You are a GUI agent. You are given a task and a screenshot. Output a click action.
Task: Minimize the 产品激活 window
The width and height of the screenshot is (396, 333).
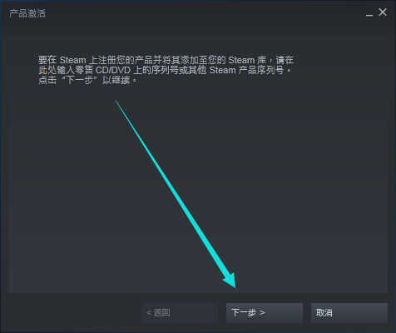coord(369,13)
